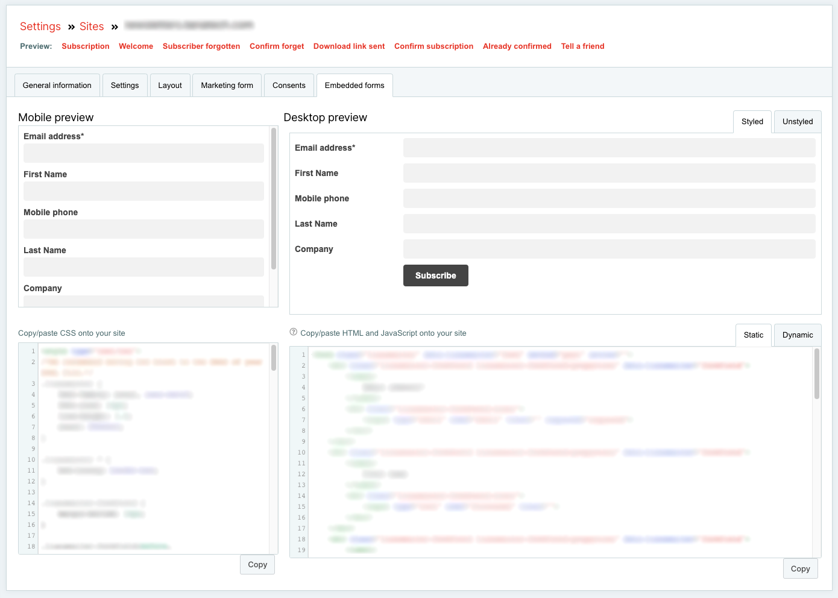Viewport: 838px width, 598px height.
Task: Focus the desktop preview Last Name field
Action: click(610, 224)
